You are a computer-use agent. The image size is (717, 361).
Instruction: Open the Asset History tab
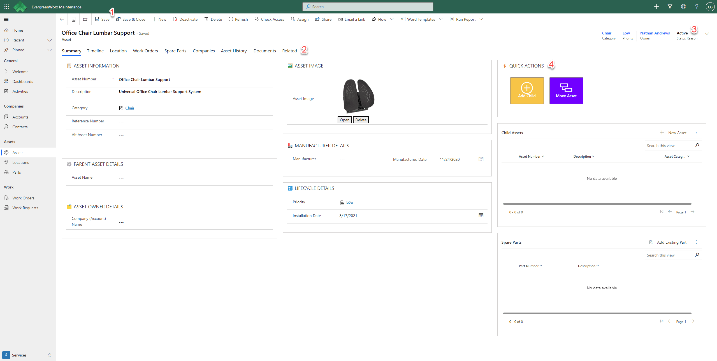(x=234, y=51)
